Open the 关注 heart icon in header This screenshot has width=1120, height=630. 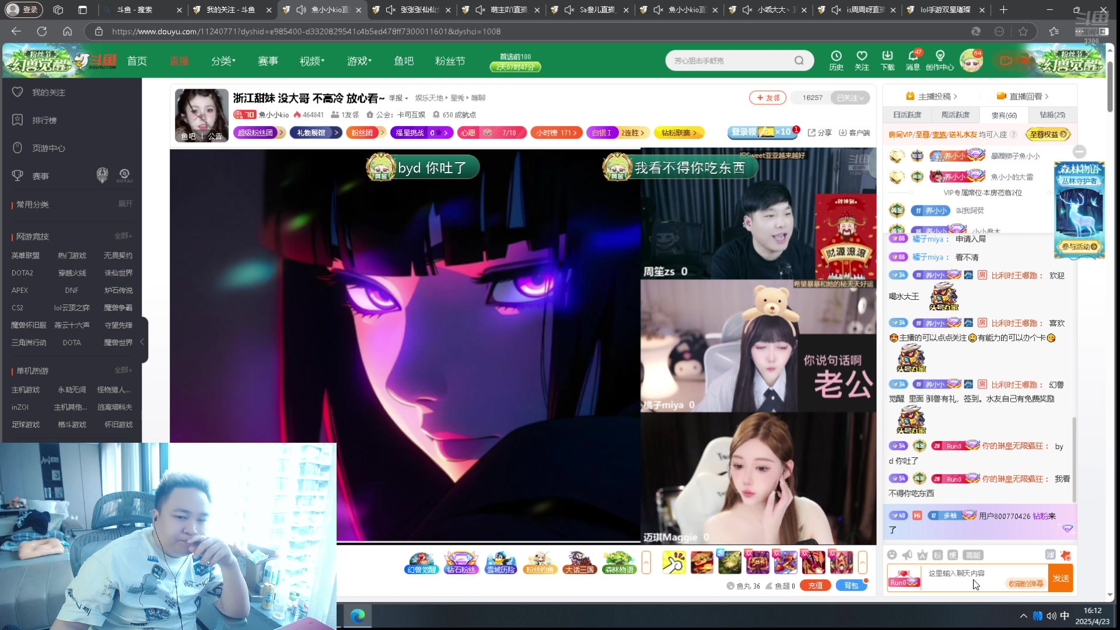coord(862,60)
